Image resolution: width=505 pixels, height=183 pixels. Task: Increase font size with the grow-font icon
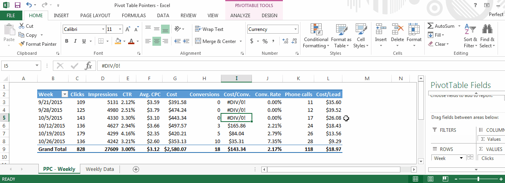(128, 29)
